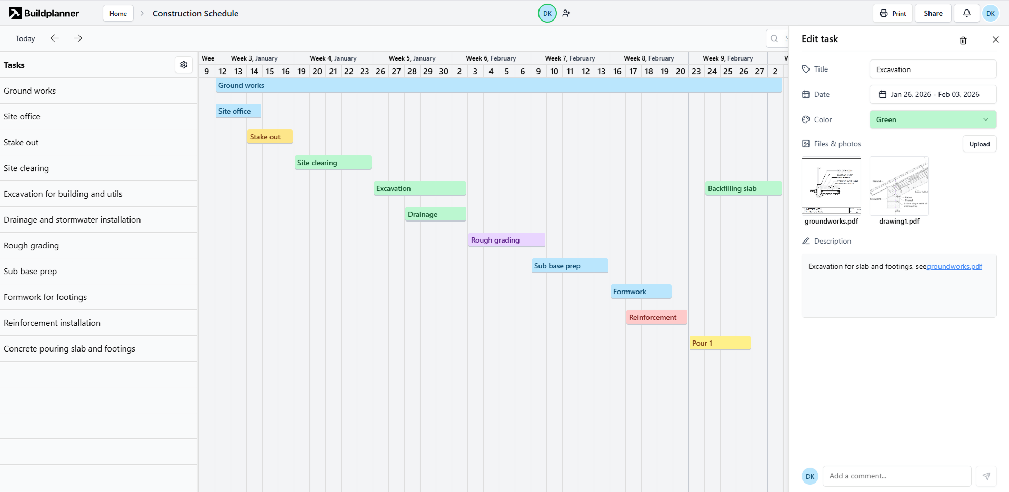This screenshot has height=492, width=1009.
Task: Go to Home via the breadcrumb
Action: (x=117, y=13)
